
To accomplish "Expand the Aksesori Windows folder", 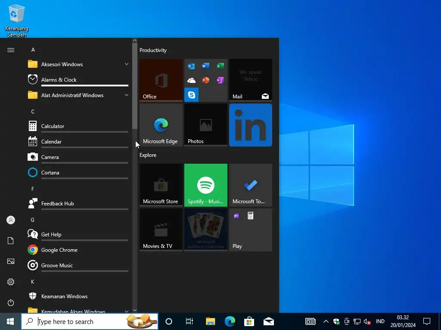I will [78, 64].
